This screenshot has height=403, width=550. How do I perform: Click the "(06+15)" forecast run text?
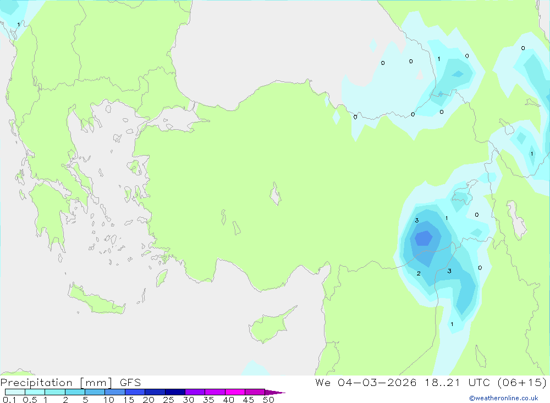pyautogui.click(x=522, y=383)
